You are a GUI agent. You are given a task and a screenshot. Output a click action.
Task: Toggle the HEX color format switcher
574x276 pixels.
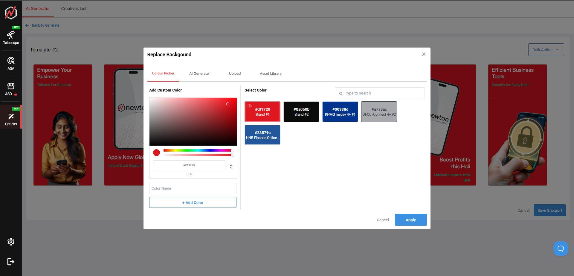coord(231,166)
